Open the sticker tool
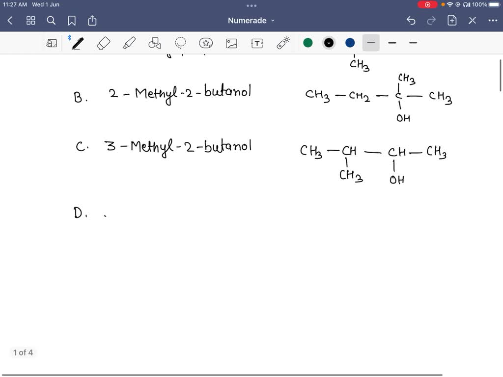The image size is (503, 377). [206, 43]
